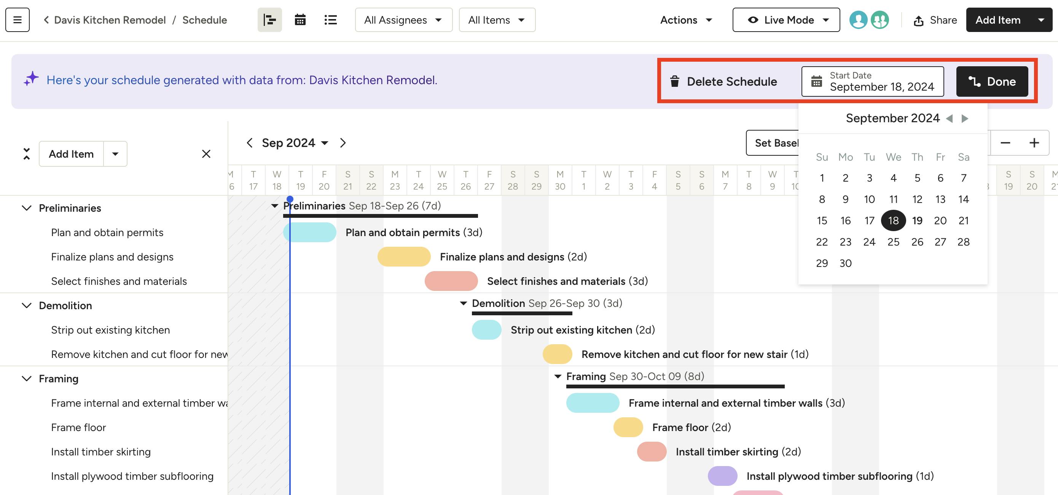Collapse the Framing section
Image resolution: width=1058 pixels, height=495 pixels.
click(26, 378)
